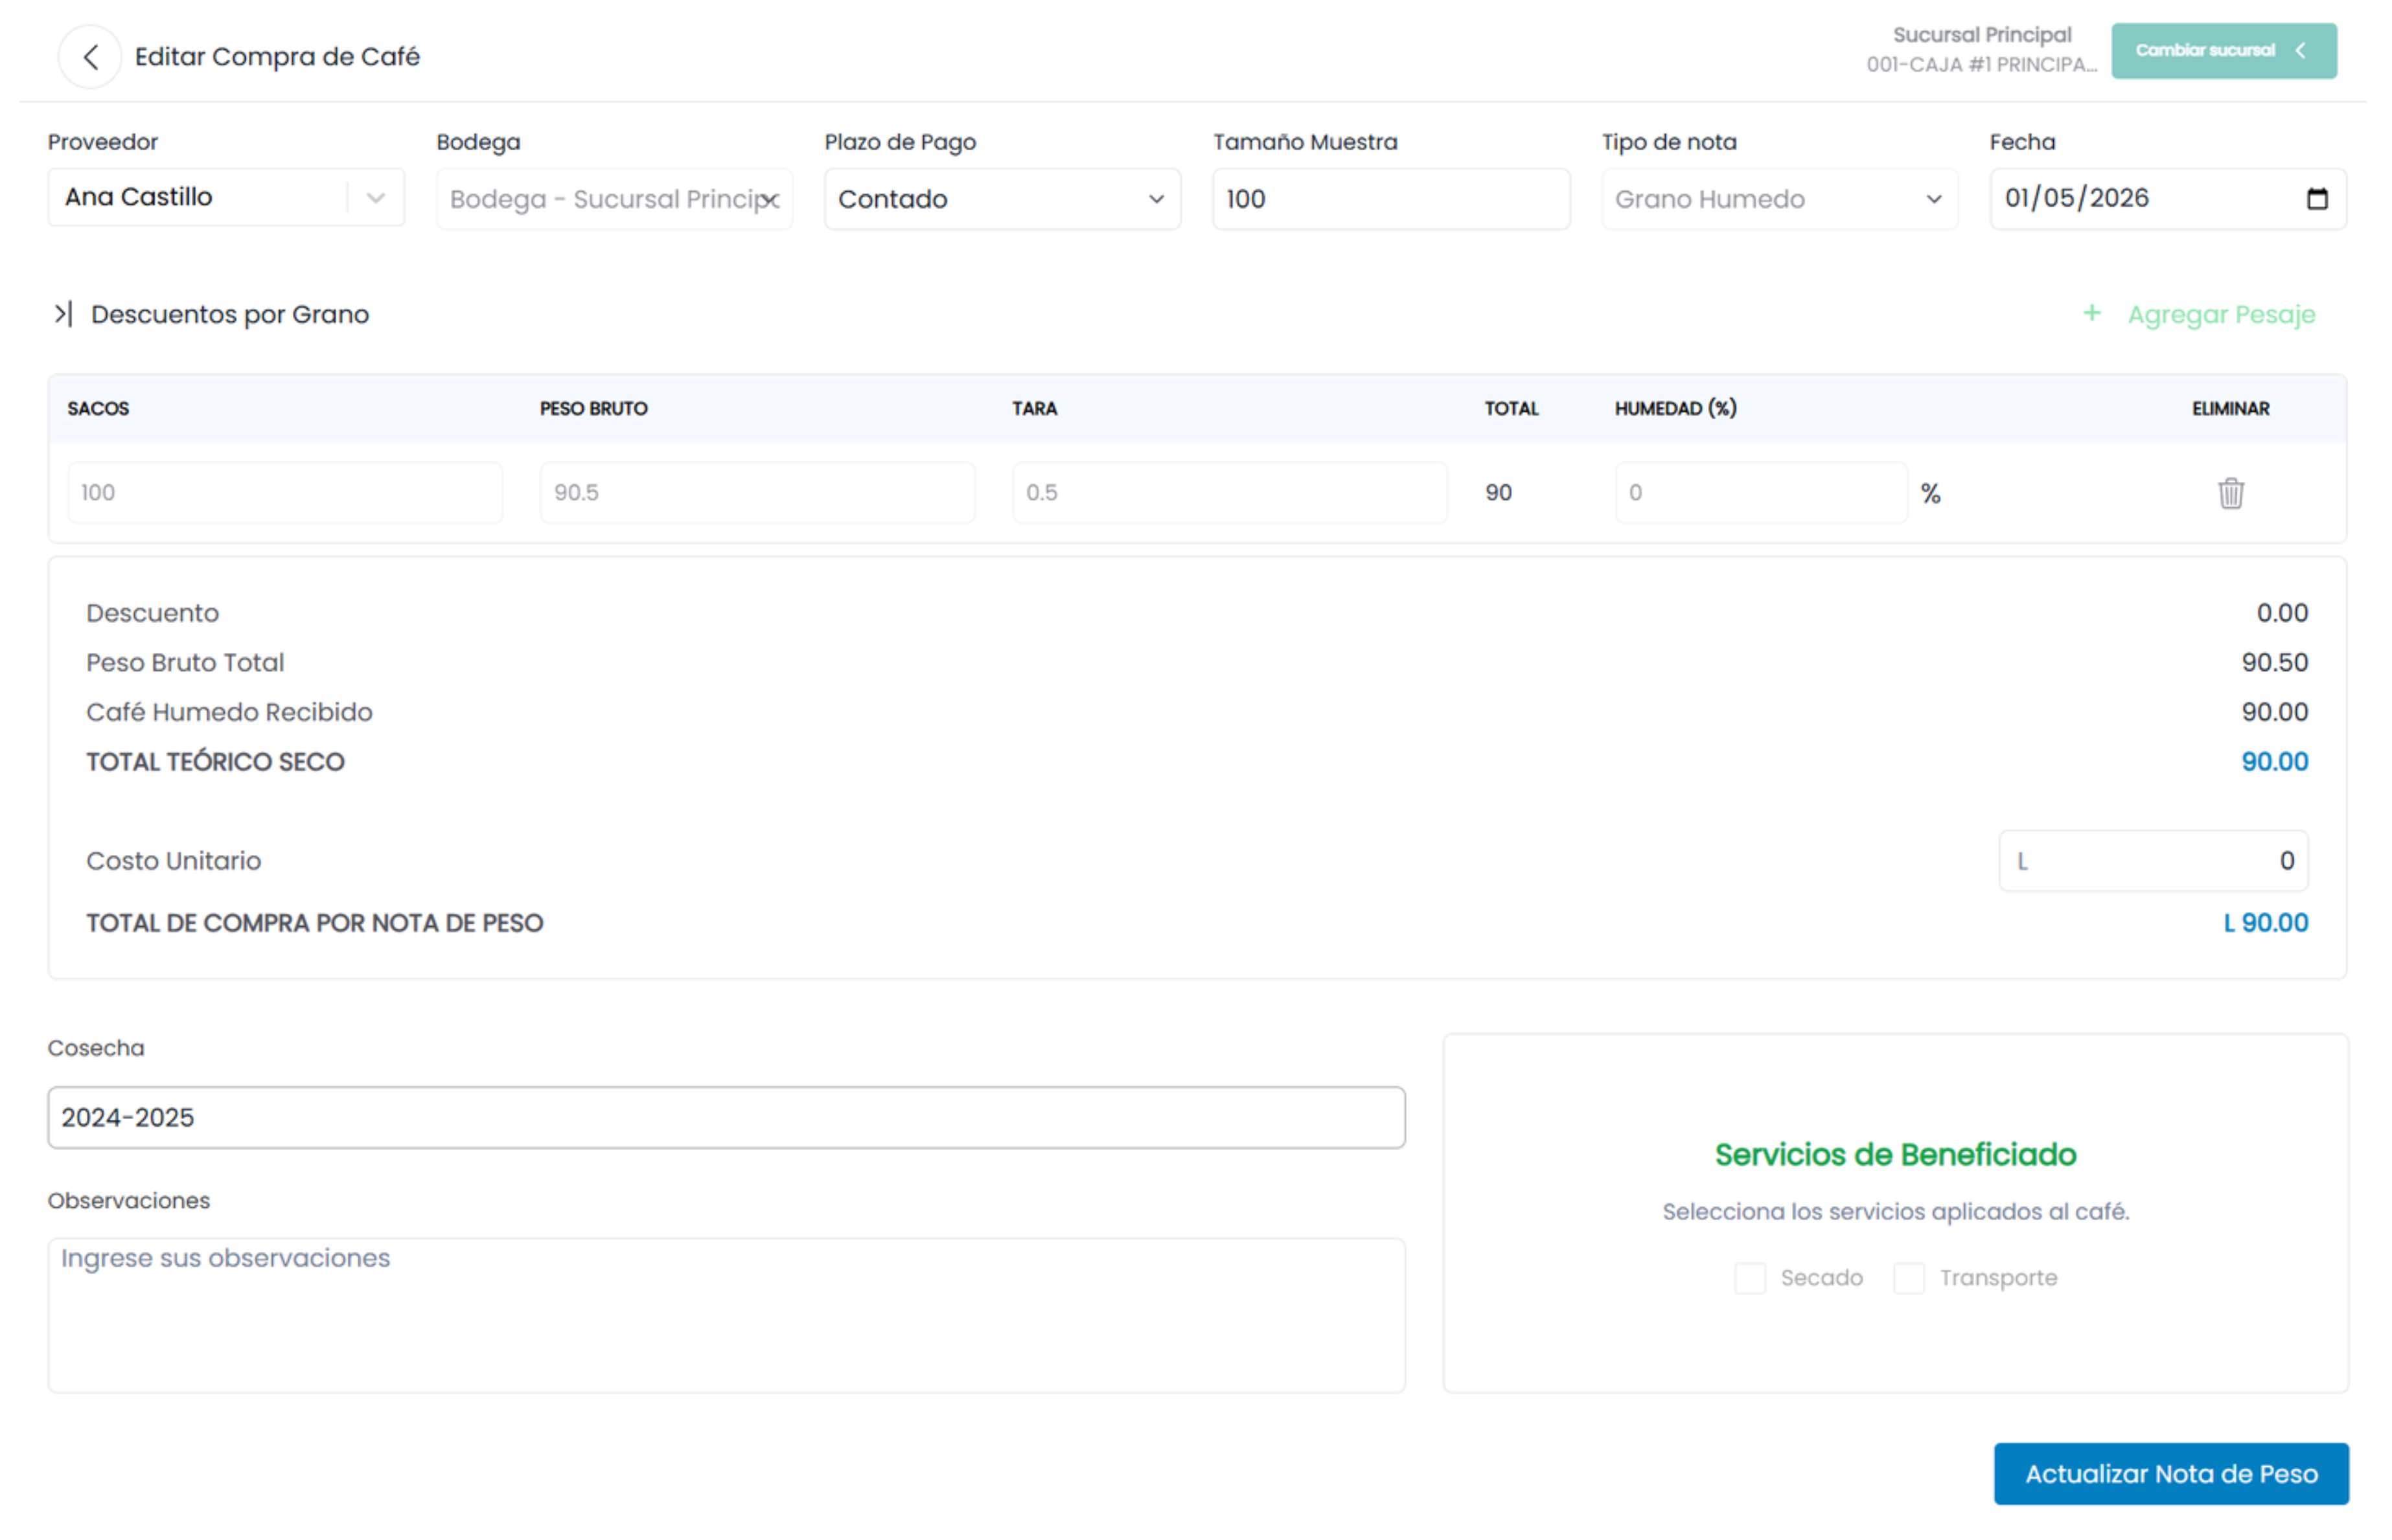Click the PESO BRUTO column header
2392x1540 pixels.
tap(593, 408)
